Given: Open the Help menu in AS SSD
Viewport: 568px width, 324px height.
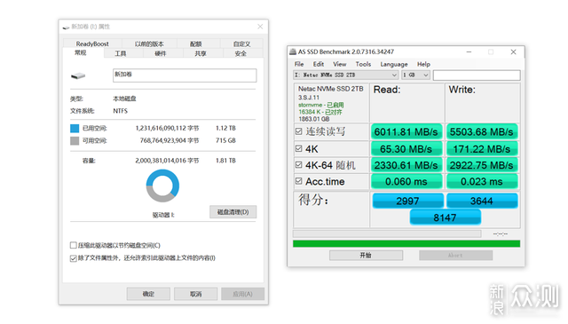Looking at the screenshot, I should coord(423,64).
